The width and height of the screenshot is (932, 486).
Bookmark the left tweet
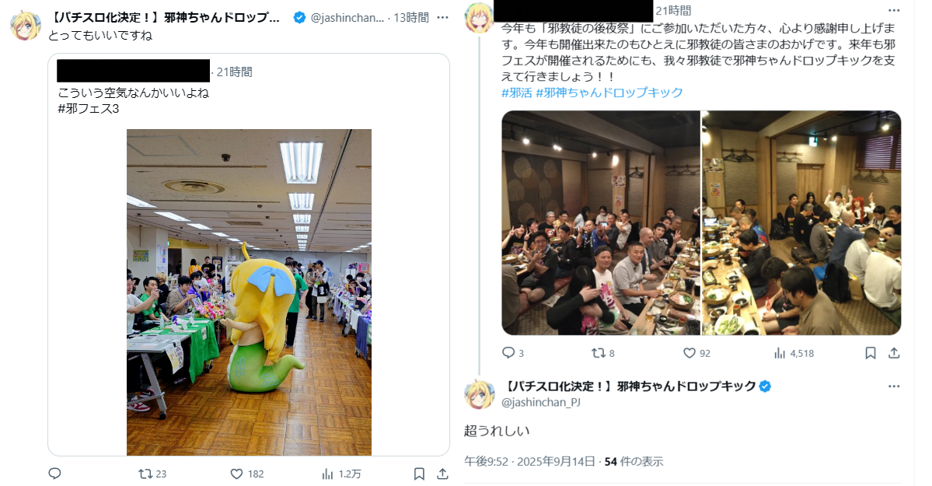pyautogui.click(x=419, y=474)
